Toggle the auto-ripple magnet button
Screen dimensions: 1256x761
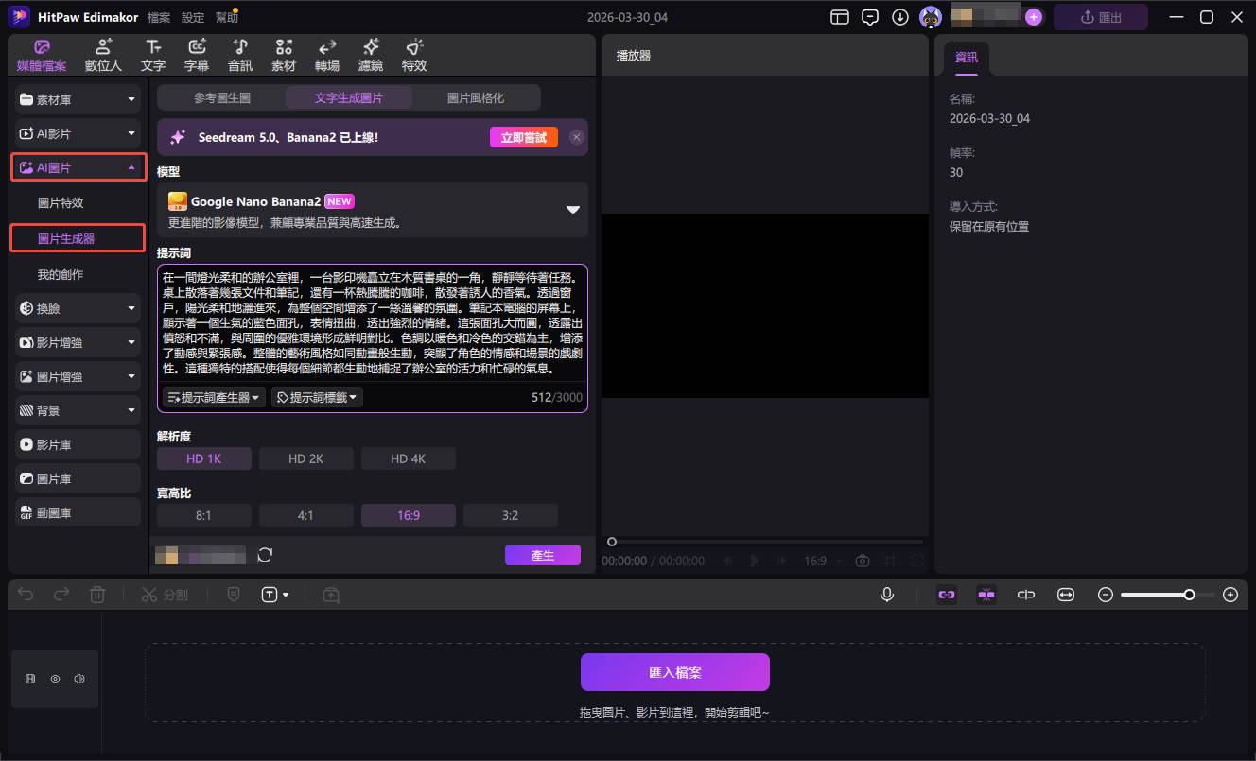pyautogui.click(x=986, y=594)
